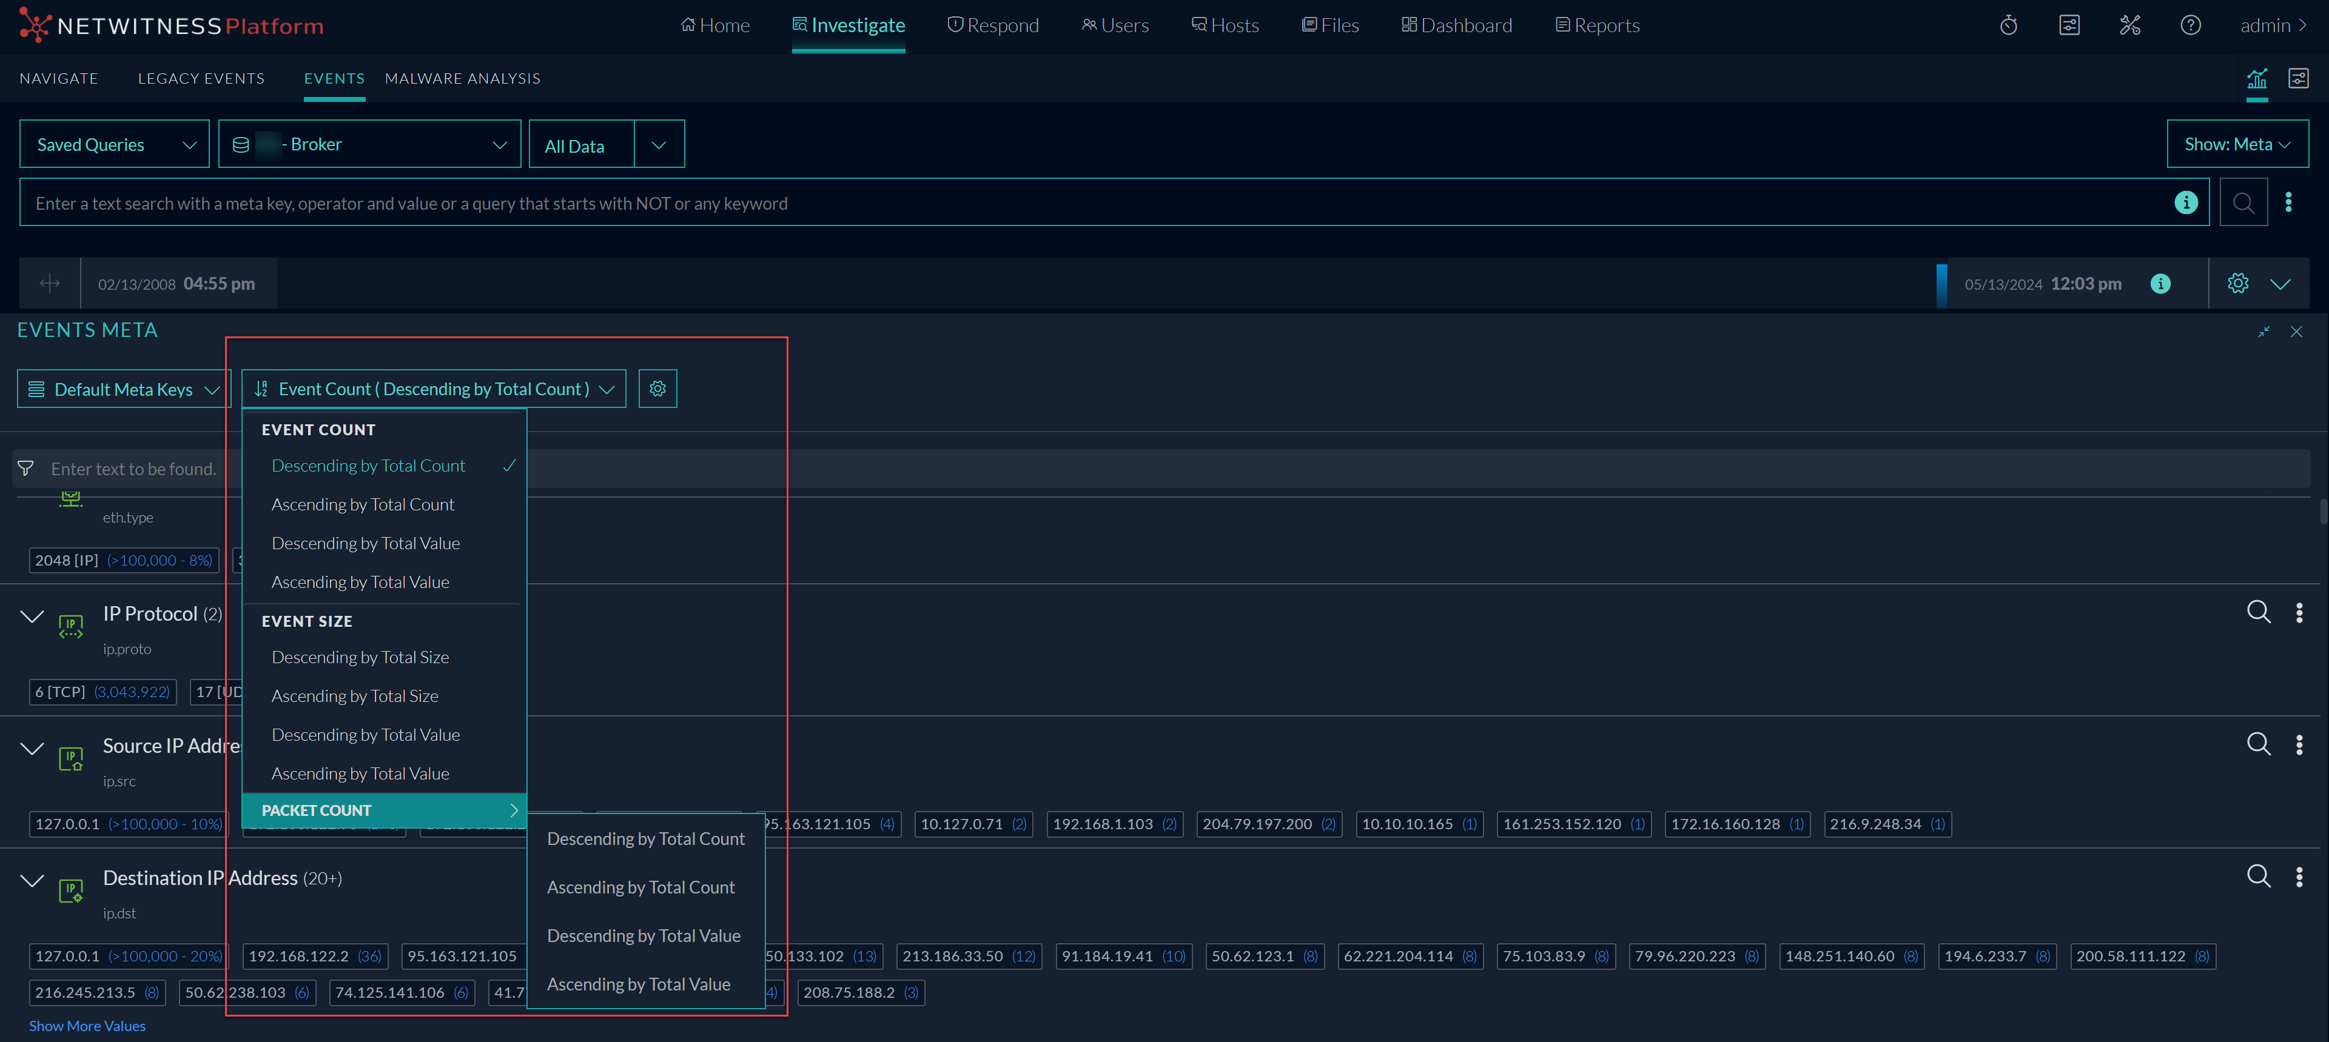Open the query bar kebab menu
Viewport: 2329px width, 1042px height.
click(x=2288, y=202)
